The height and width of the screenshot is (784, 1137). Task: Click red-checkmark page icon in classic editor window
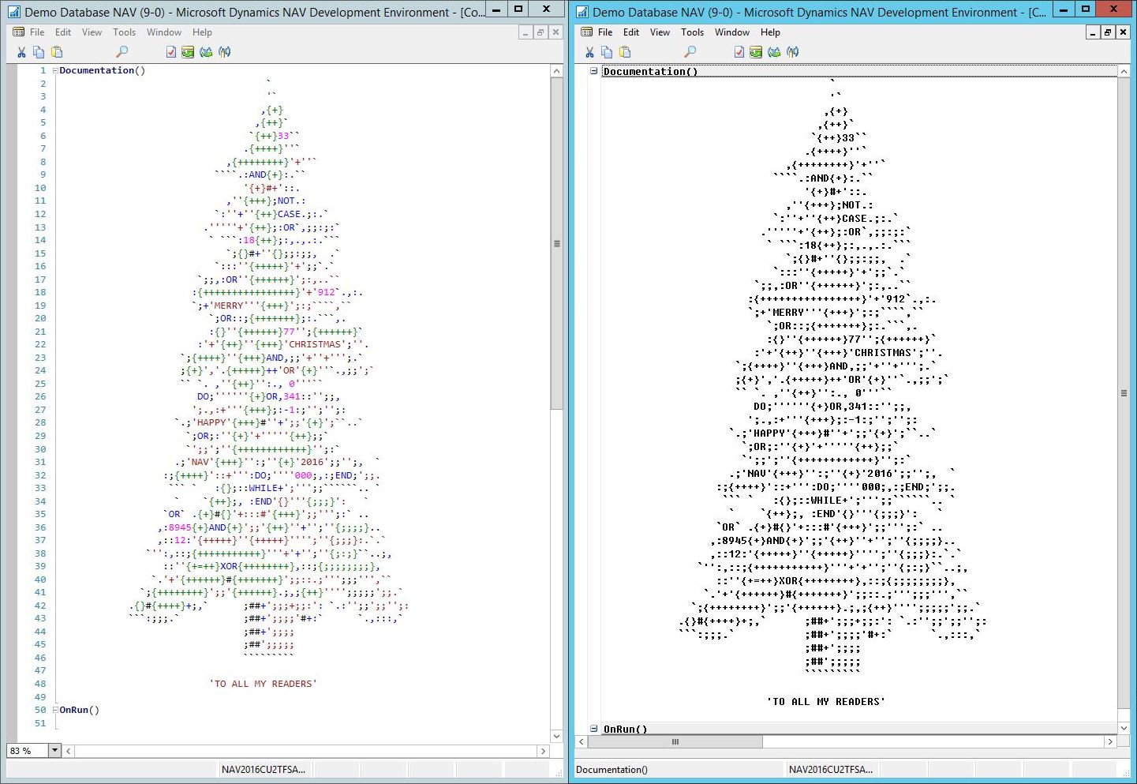point(739,52)
